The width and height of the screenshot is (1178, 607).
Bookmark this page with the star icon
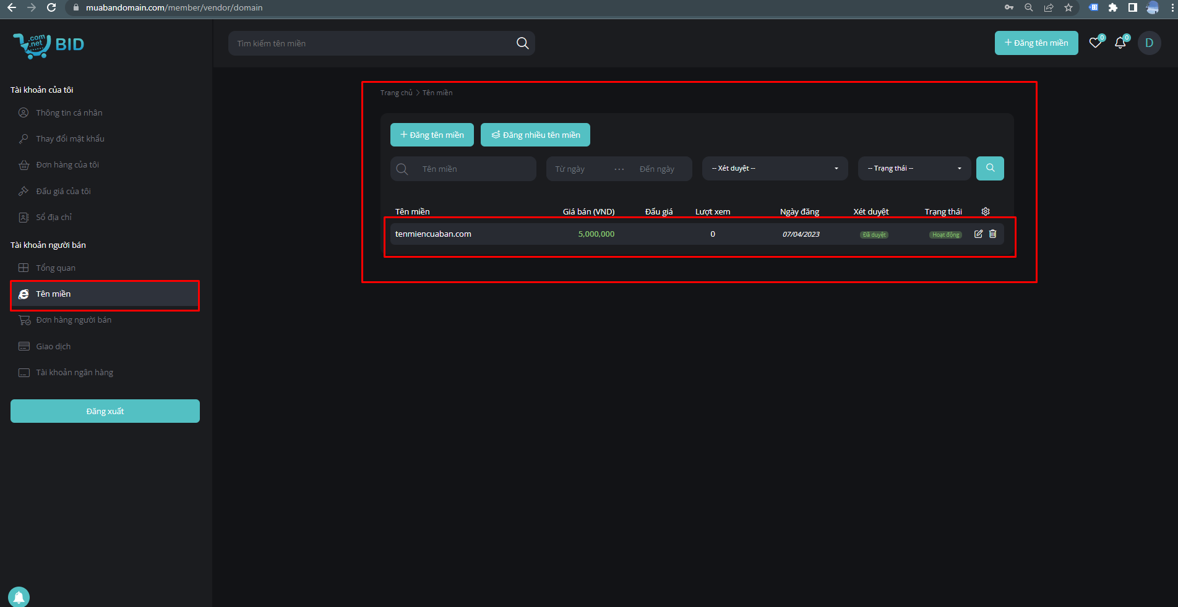point(1068,7)
